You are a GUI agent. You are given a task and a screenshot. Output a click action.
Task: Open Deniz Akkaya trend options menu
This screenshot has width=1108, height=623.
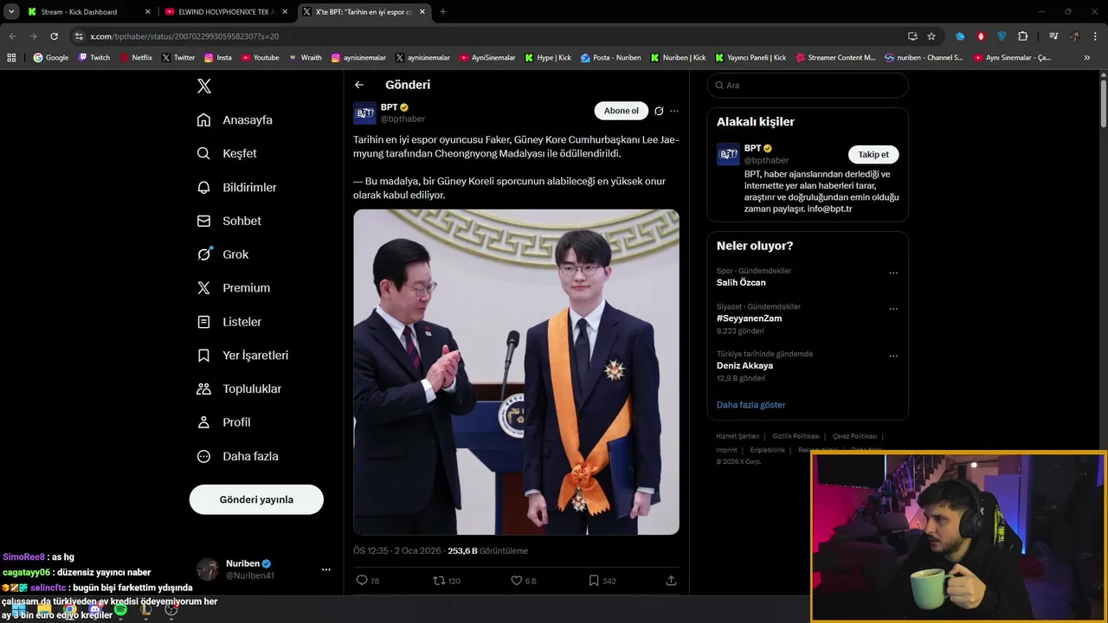[893, 356]
